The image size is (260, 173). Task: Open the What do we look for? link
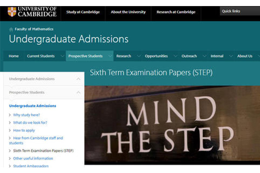click(30, 122)
